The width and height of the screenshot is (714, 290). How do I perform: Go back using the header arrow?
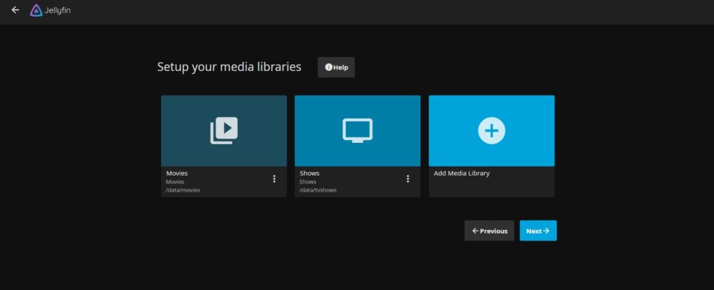tap(15, 10)
